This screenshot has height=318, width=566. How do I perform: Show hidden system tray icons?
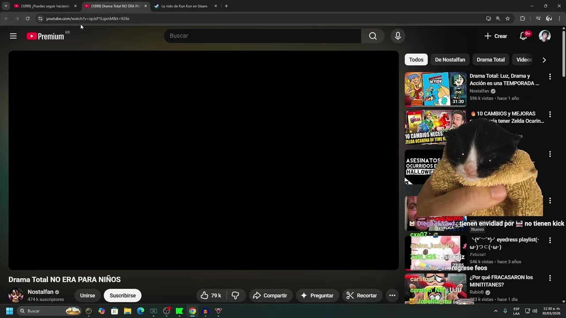click(x=495, y=311)
